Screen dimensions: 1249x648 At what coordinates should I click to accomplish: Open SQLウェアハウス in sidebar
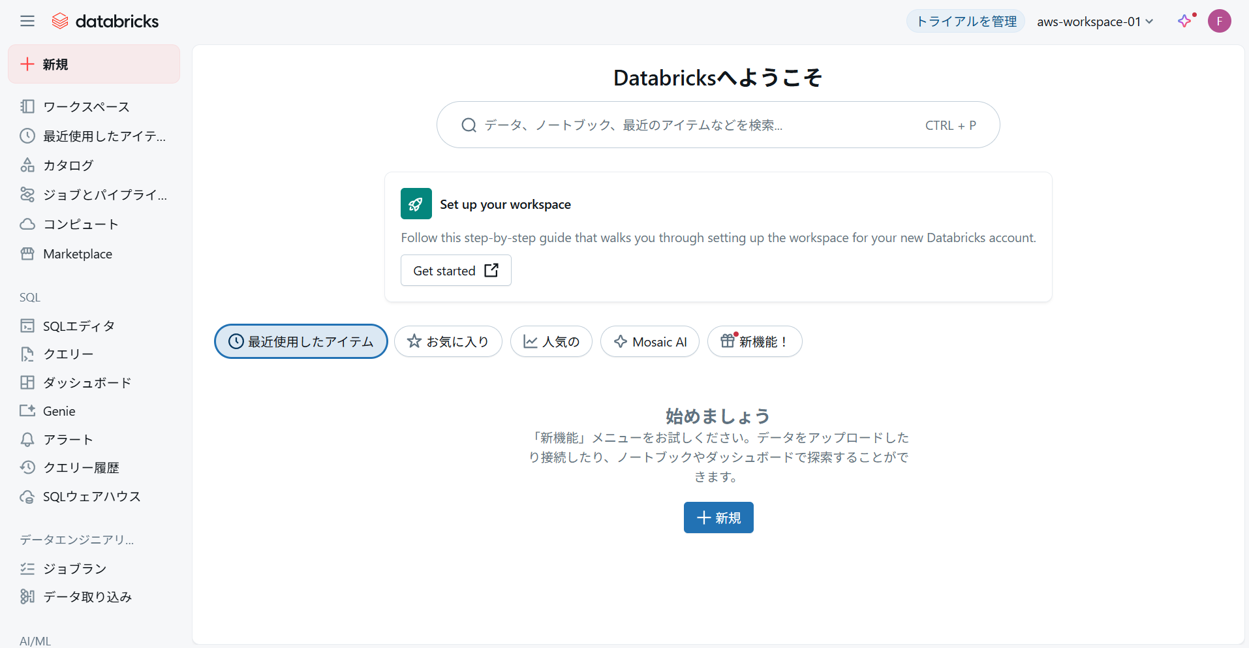pyautogui.click(x=91, y=497)
